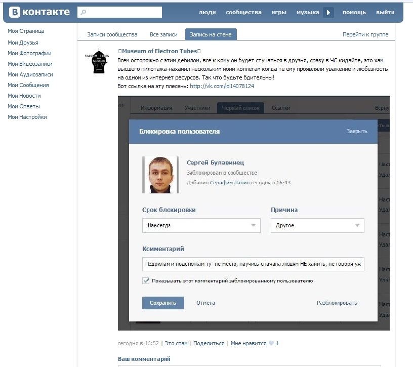
Task: Click the blocked user's profile photo
Action: [161, 175]
